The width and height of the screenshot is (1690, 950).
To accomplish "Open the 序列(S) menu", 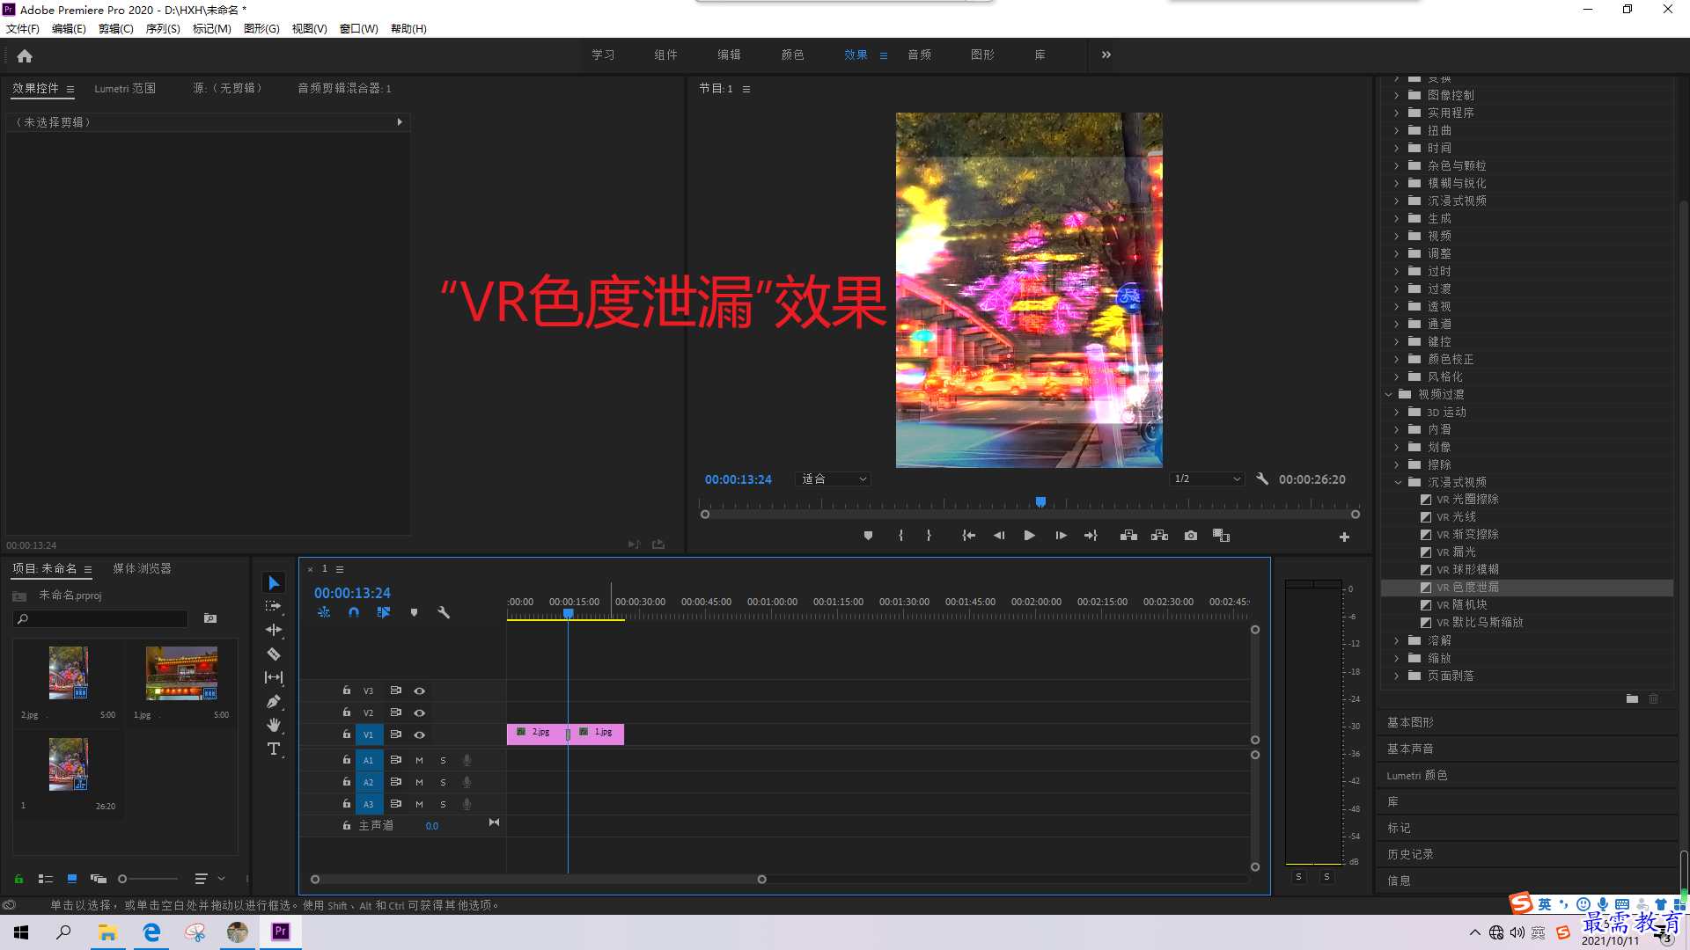I will (163, 29).
